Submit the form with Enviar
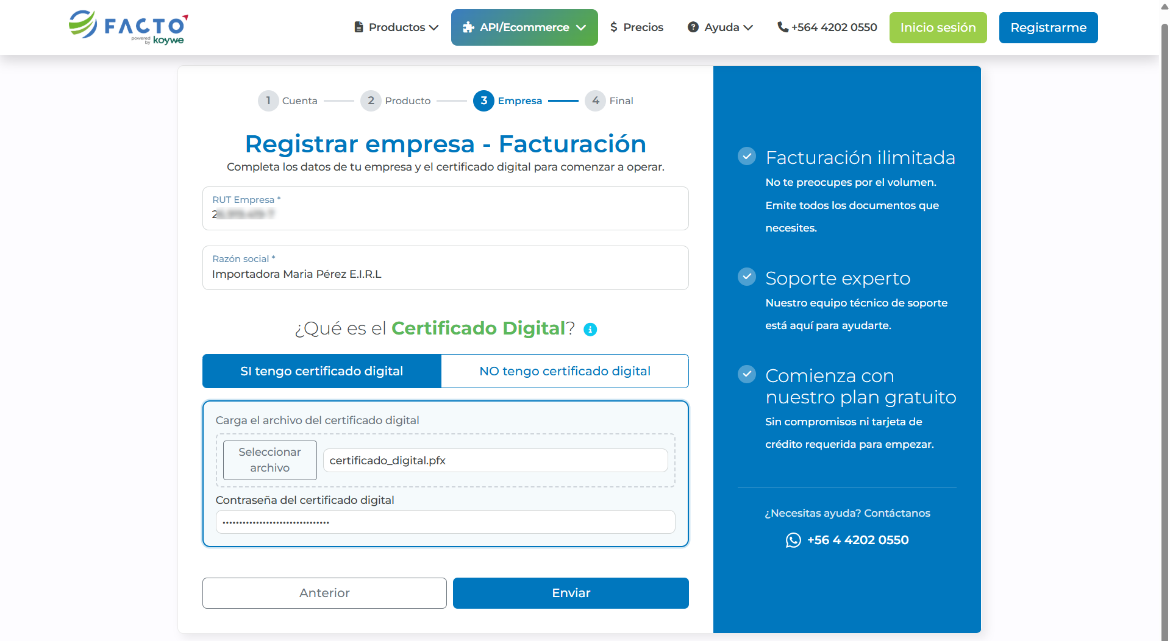Viewport: 1170px width, 641px height. 571,593
